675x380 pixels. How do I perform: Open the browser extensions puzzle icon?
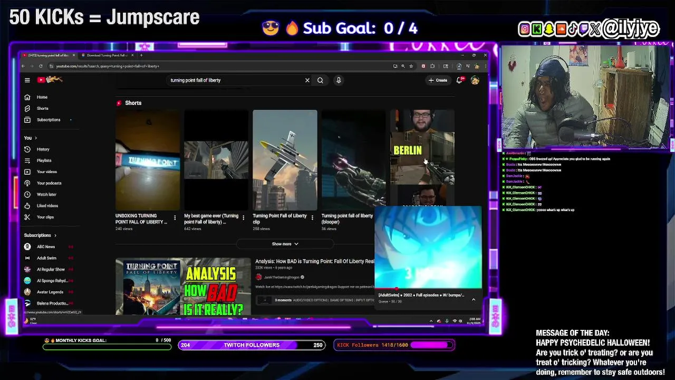click(432, 66)
